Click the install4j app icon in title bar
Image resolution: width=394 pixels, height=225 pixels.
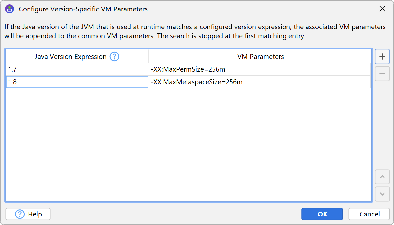[x=10, y=9]
